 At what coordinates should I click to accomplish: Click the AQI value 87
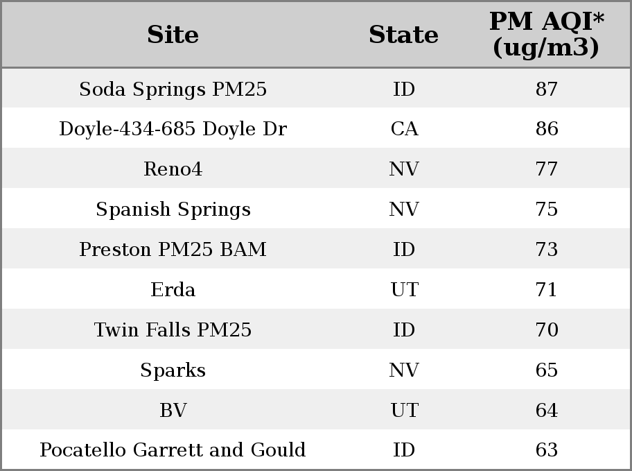coord(547,89)
